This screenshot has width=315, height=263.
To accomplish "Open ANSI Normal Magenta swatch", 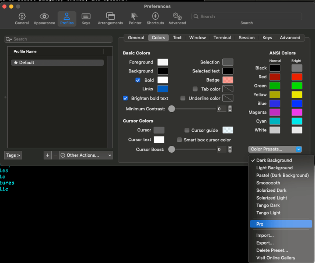I will 275,113.
